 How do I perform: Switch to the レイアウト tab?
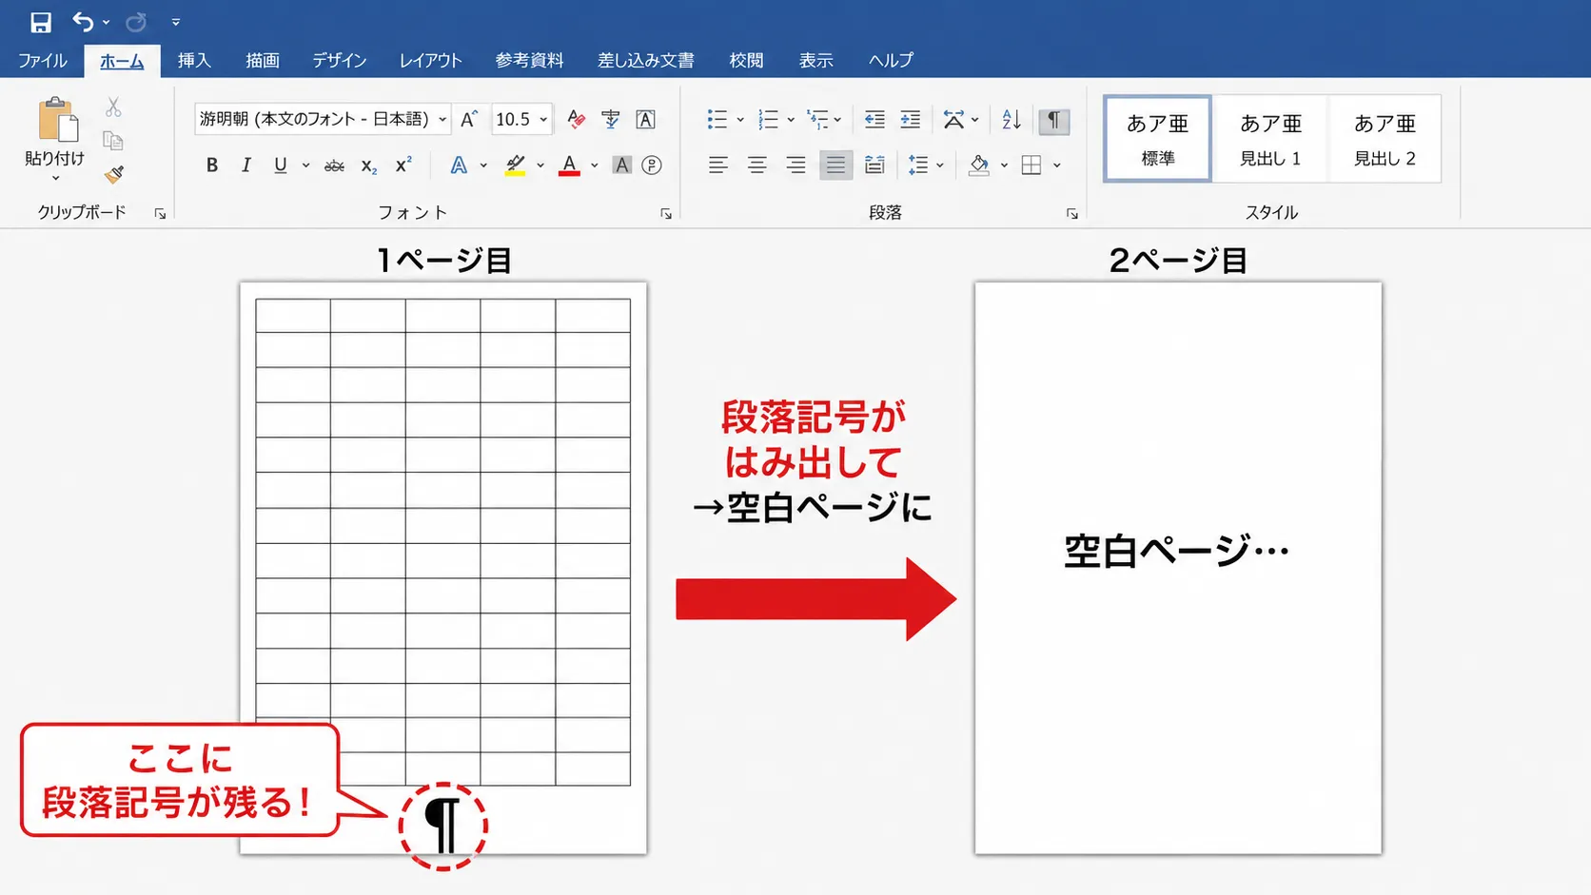point(430,60)
